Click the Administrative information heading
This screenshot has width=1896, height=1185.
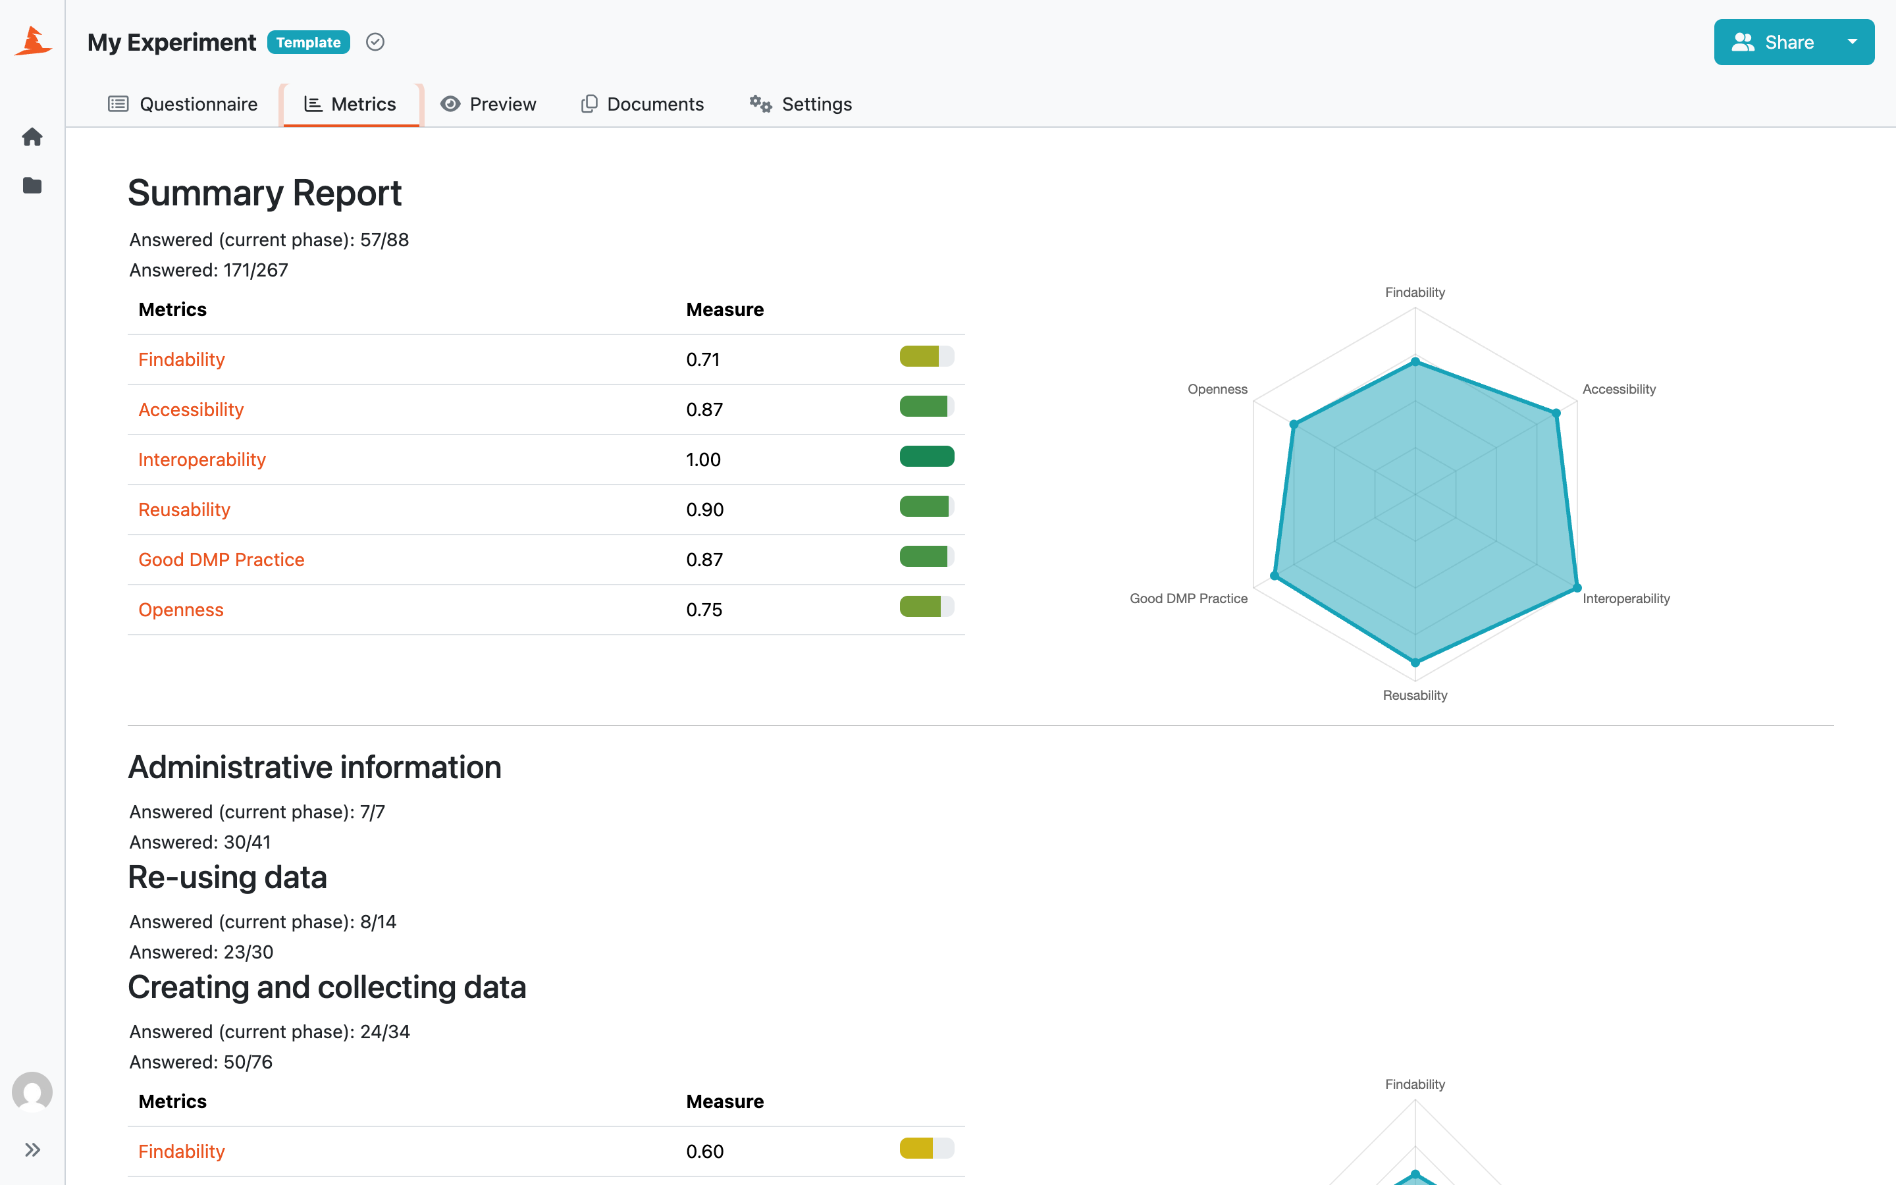(x=315, y=767)
